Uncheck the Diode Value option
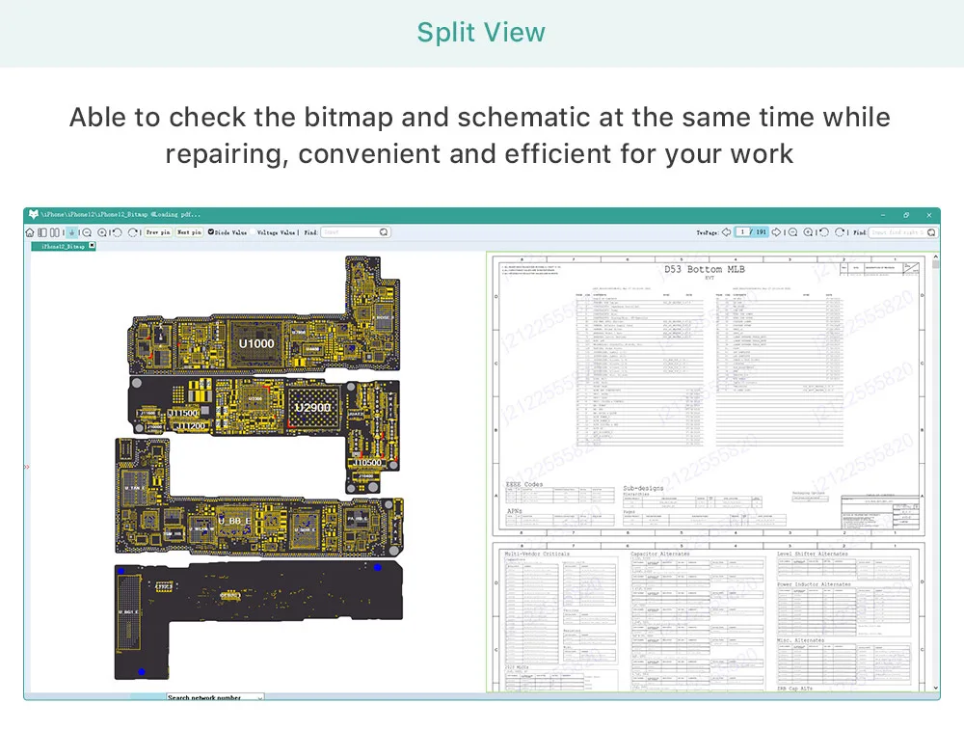 pyautogui.click(x=211, y=232)
